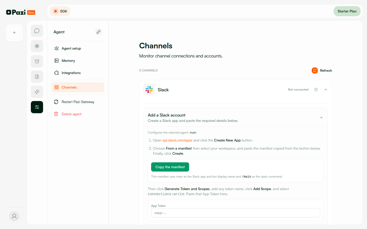Open Agent setup menu item
The width and height of the screenshot is (367, 229).
tap(71, 48)
